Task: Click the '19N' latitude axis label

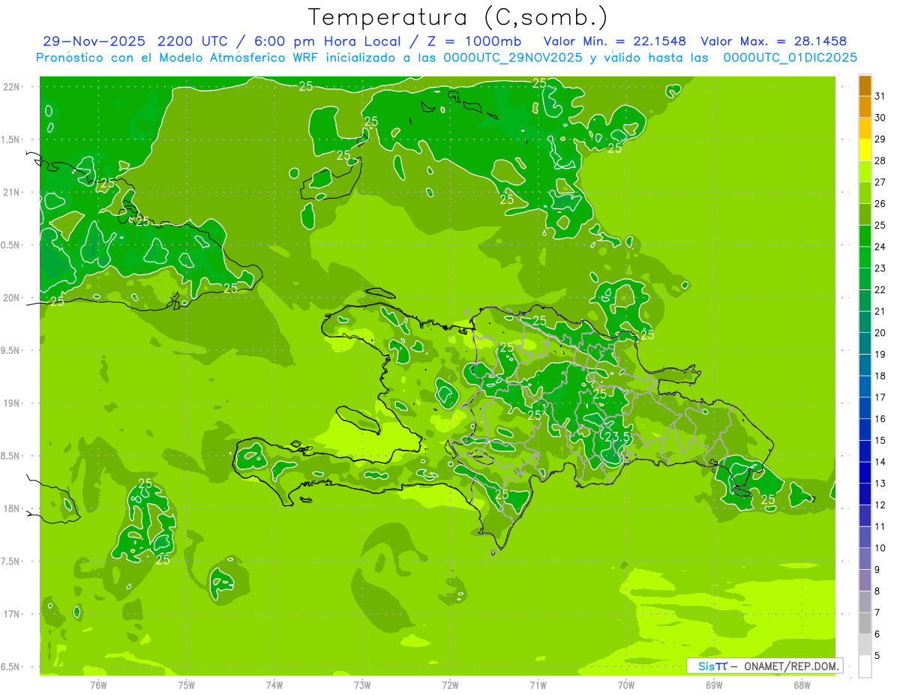Action: 10,403
